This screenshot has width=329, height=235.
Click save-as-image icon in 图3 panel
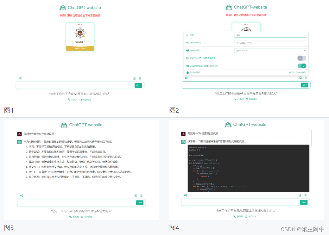(136, 195)
